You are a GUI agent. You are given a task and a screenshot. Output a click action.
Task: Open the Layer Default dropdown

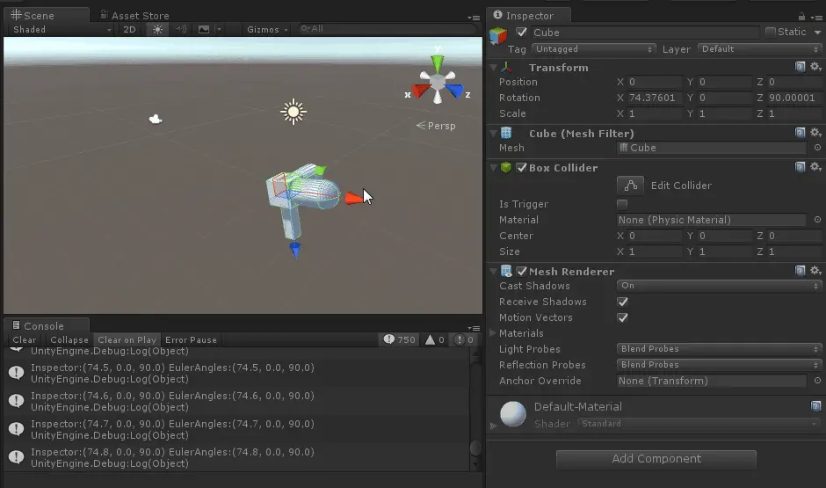click(759, 49)
